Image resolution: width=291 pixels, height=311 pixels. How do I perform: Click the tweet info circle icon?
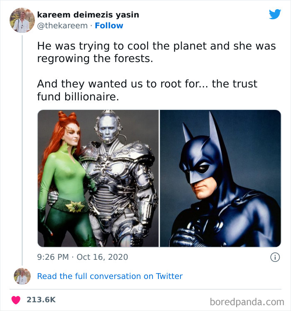point(275,257)
